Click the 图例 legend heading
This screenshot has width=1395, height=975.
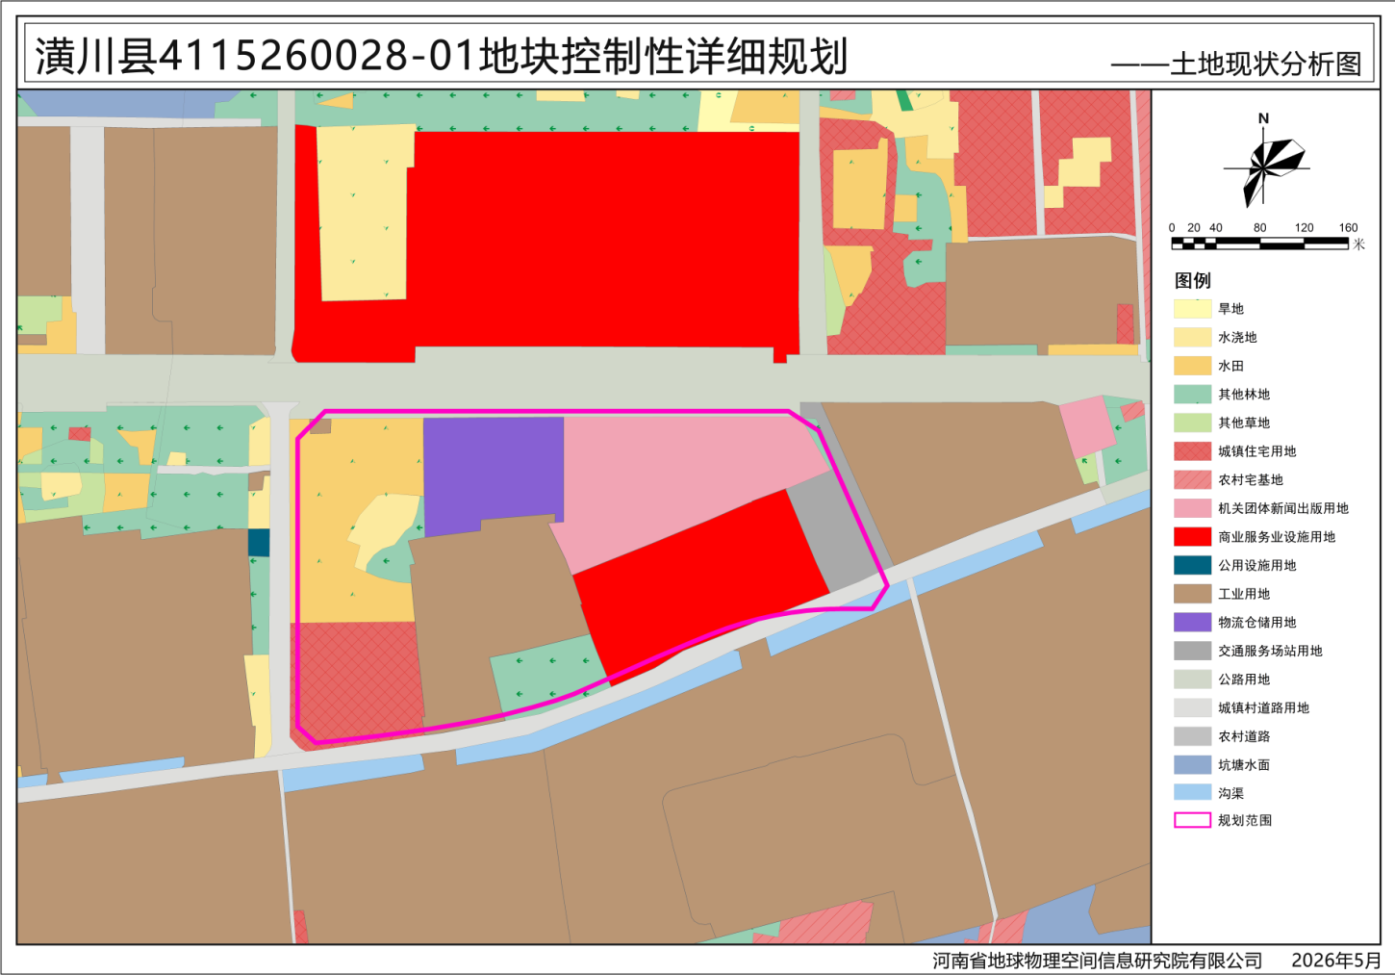click(x=1192, y=280)
